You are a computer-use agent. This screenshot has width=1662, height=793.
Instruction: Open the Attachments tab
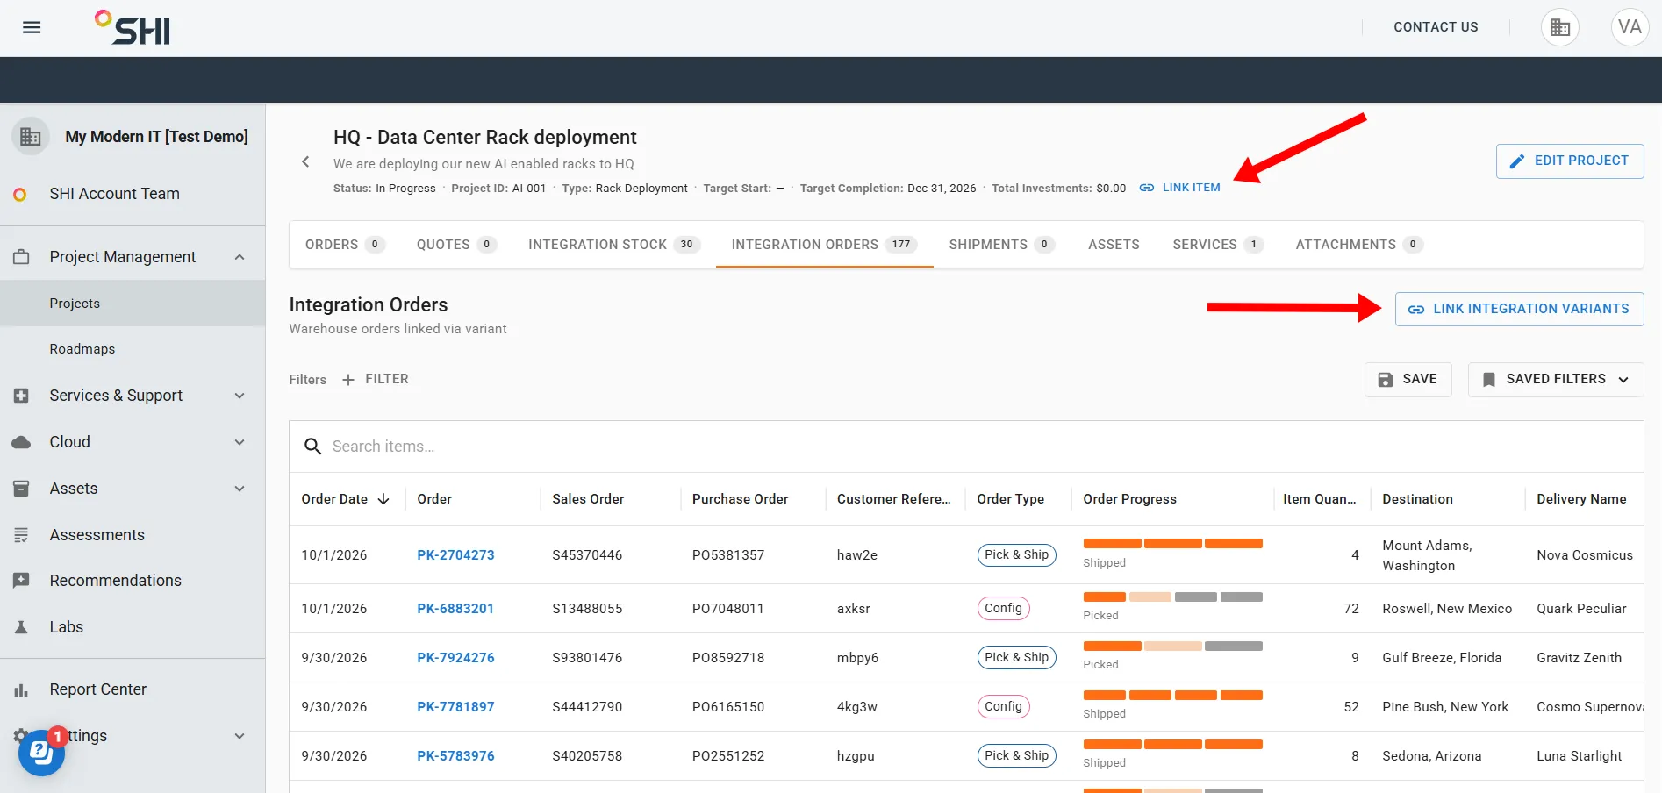[x=1359, y=245]
